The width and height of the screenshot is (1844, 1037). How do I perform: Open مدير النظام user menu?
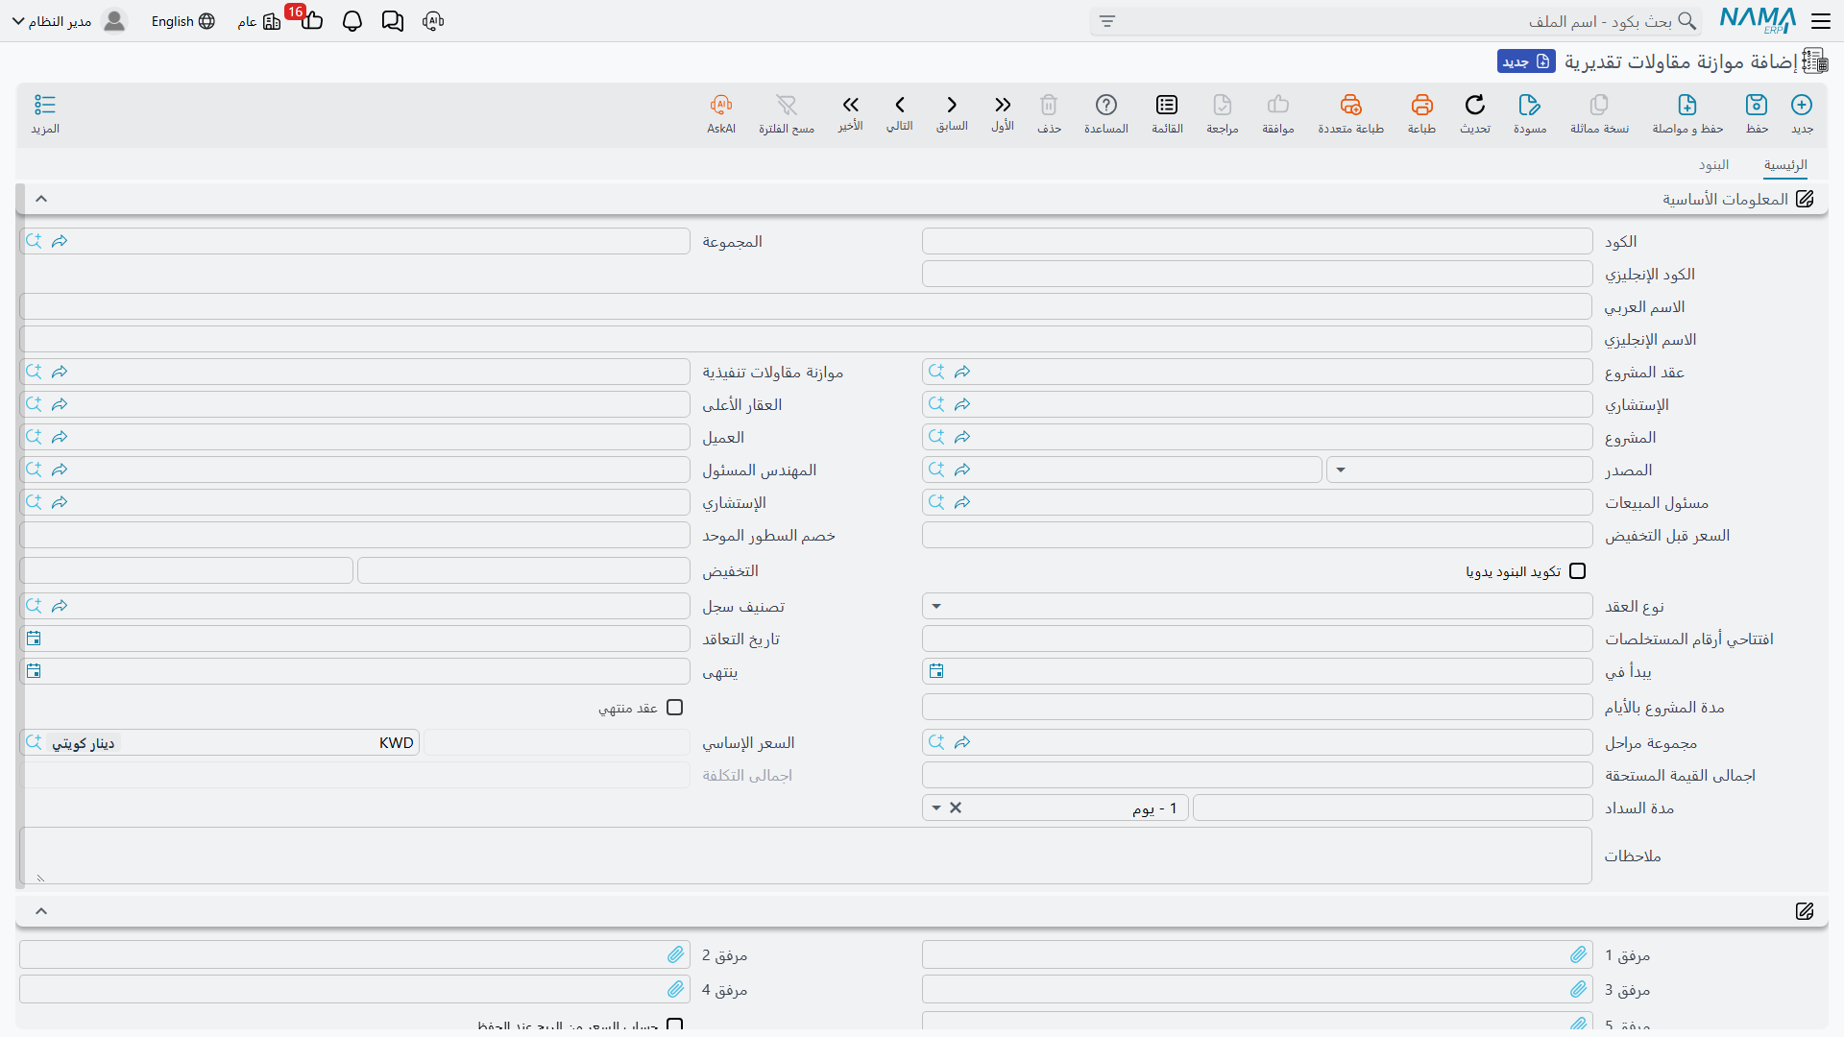coord(69,21)
